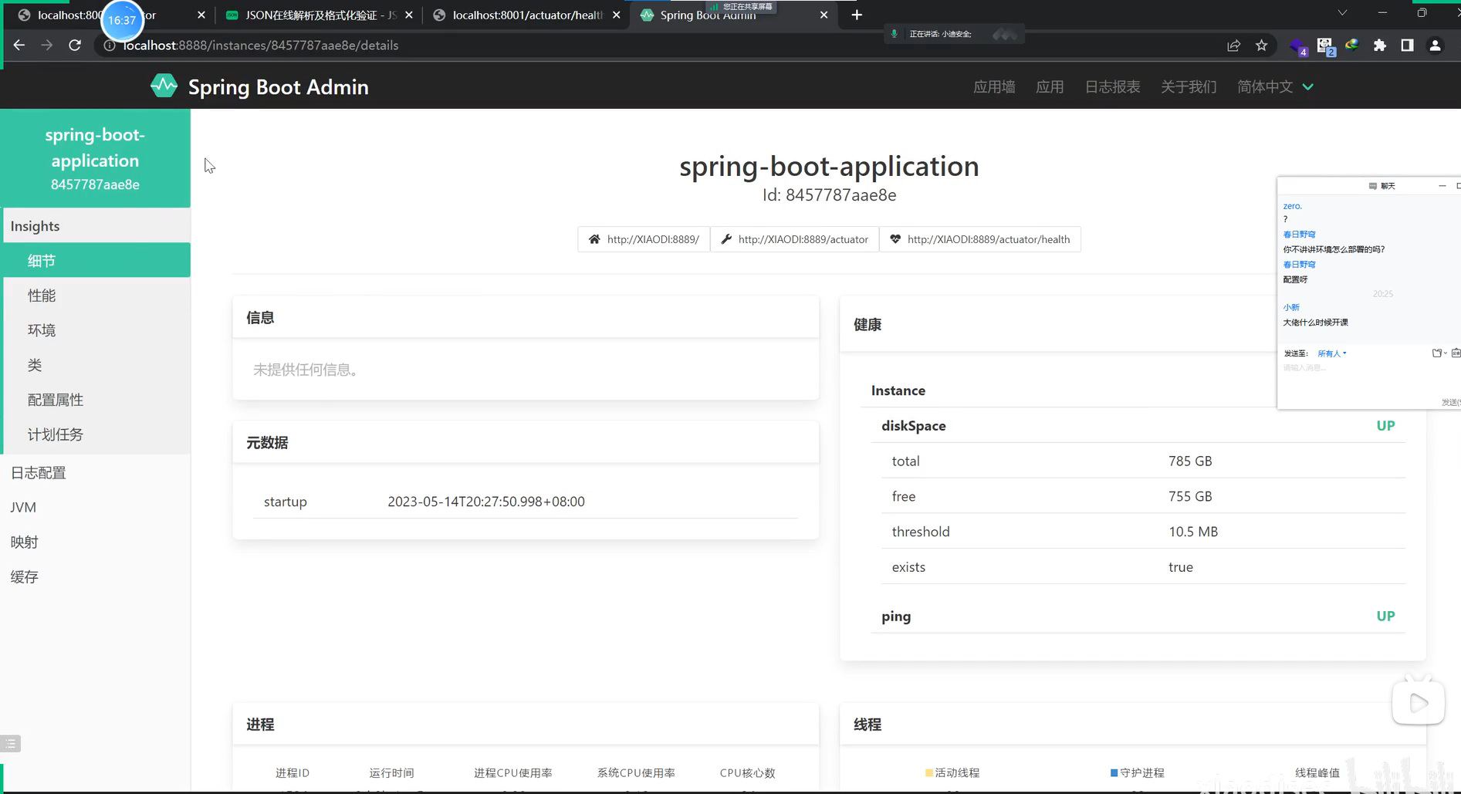
Task: Click the wrench icon on actuator button
Action: [x=726, y=239]
